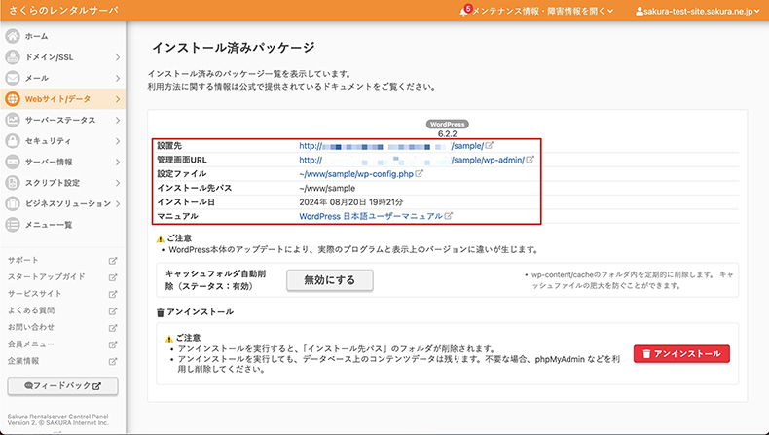This screenshot has width=769, height=435.
Task: Open ~/www/sample/wp-config.php link
Action: (356, 174)
